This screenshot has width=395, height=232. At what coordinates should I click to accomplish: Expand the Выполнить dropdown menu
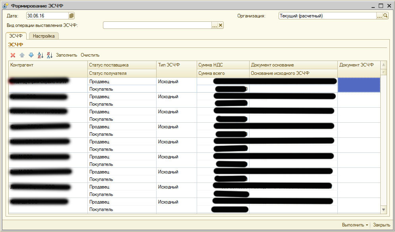[x=355, y=225]
